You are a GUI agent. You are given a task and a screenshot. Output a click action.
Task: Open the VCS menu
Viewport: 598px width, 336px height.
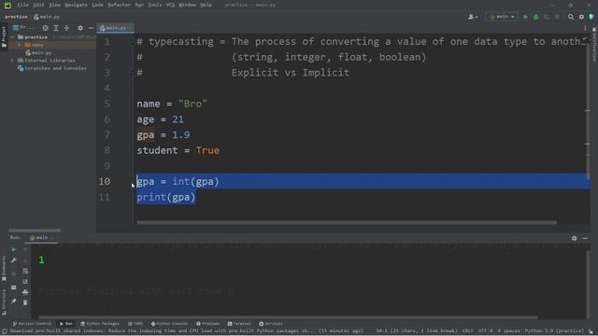point(170,5)
